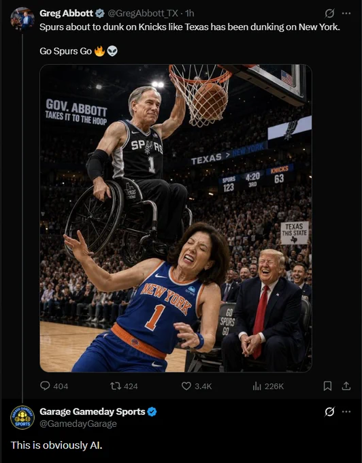Share the tweet using the upload arrow icon

(346, 385)
